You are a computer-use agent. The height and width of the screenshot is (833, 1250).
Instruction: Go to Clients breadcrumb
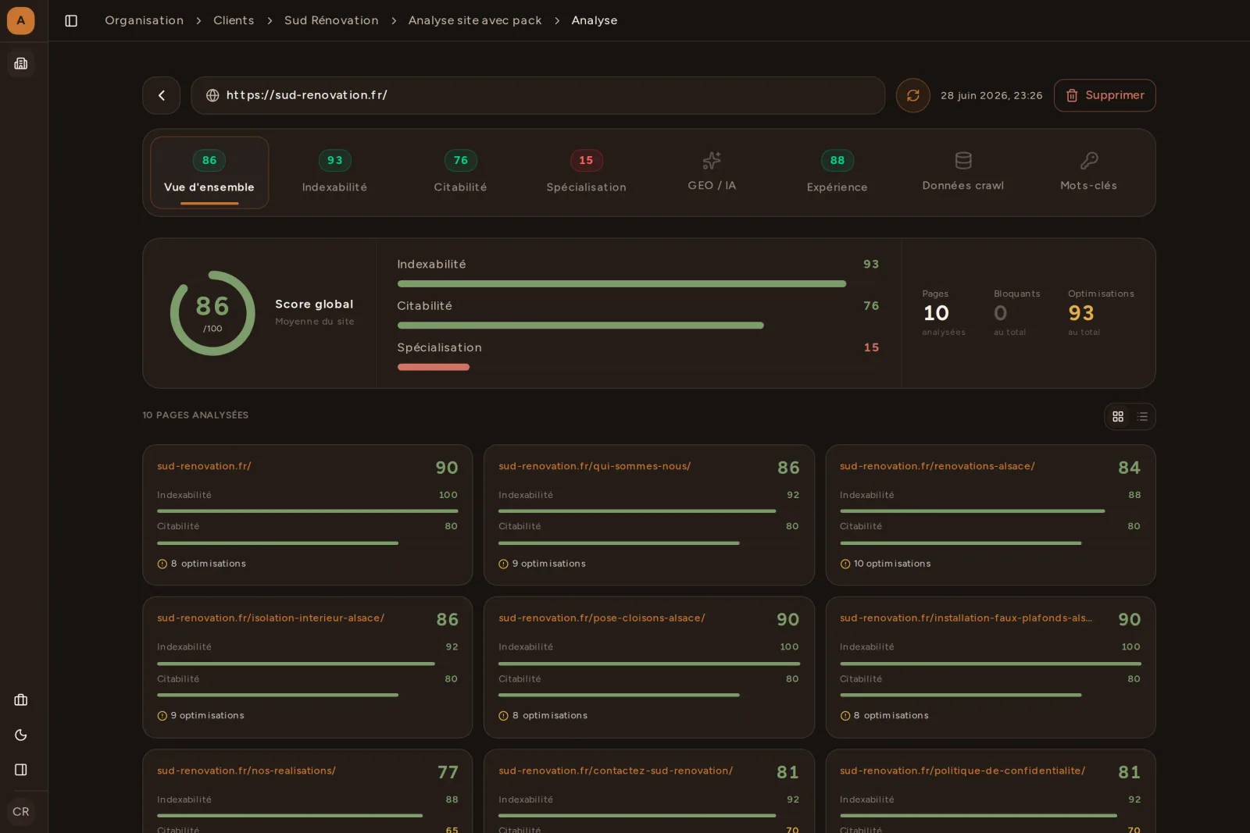pos(234,20)
